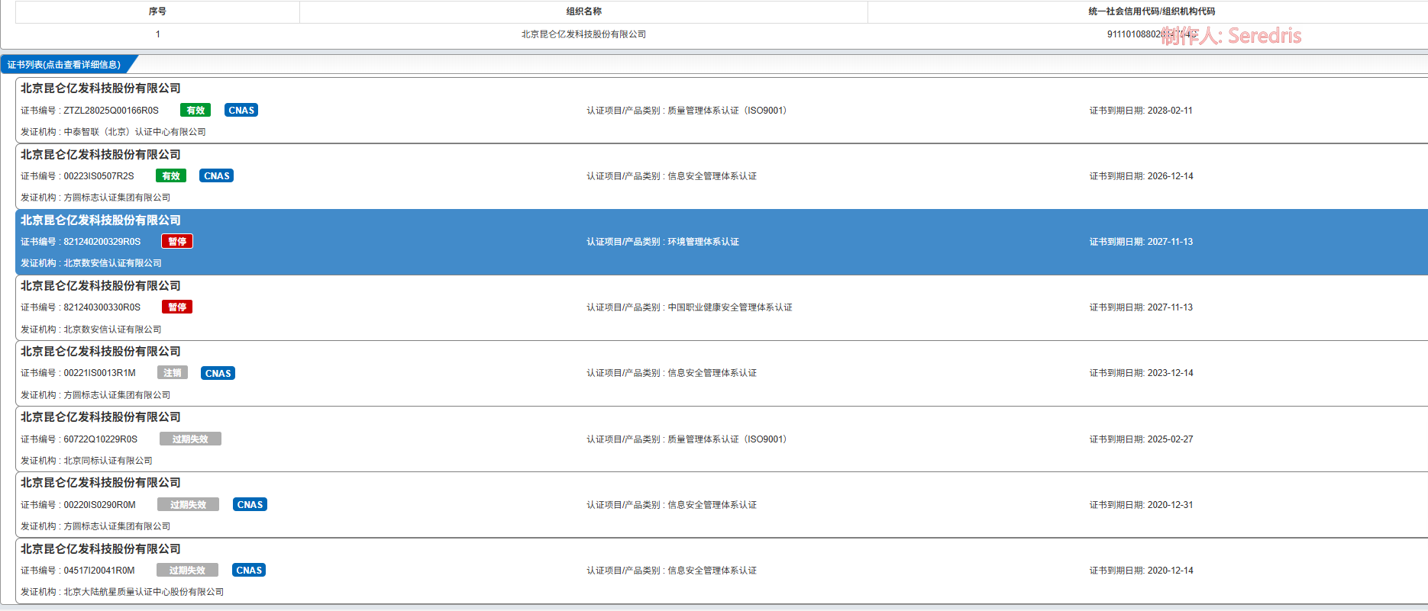The height and width of the screenshot is (611, 1428).
Task: Click the organization name in the top table row
Action: [x=584, y=34]
